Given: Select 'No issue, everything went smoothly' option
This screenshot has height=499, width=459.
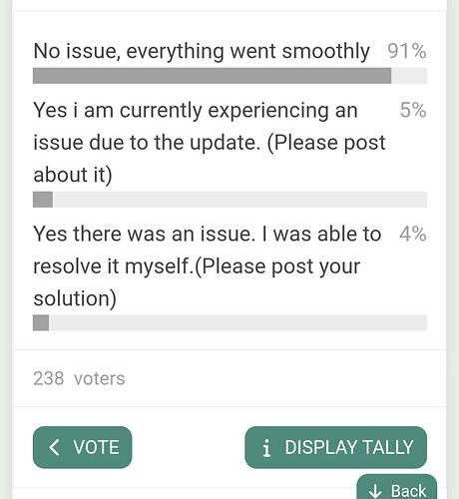Looking at the screenshot, I should pos(202,51).
